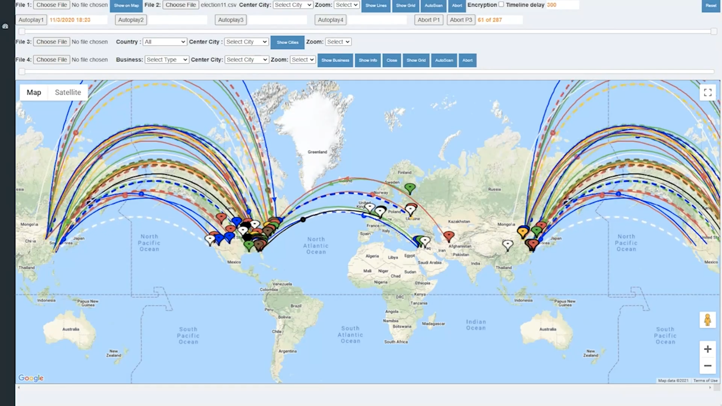722x406 pixels.
Task: Click the Timeline delay field showing 300
Action: point(562,5)
